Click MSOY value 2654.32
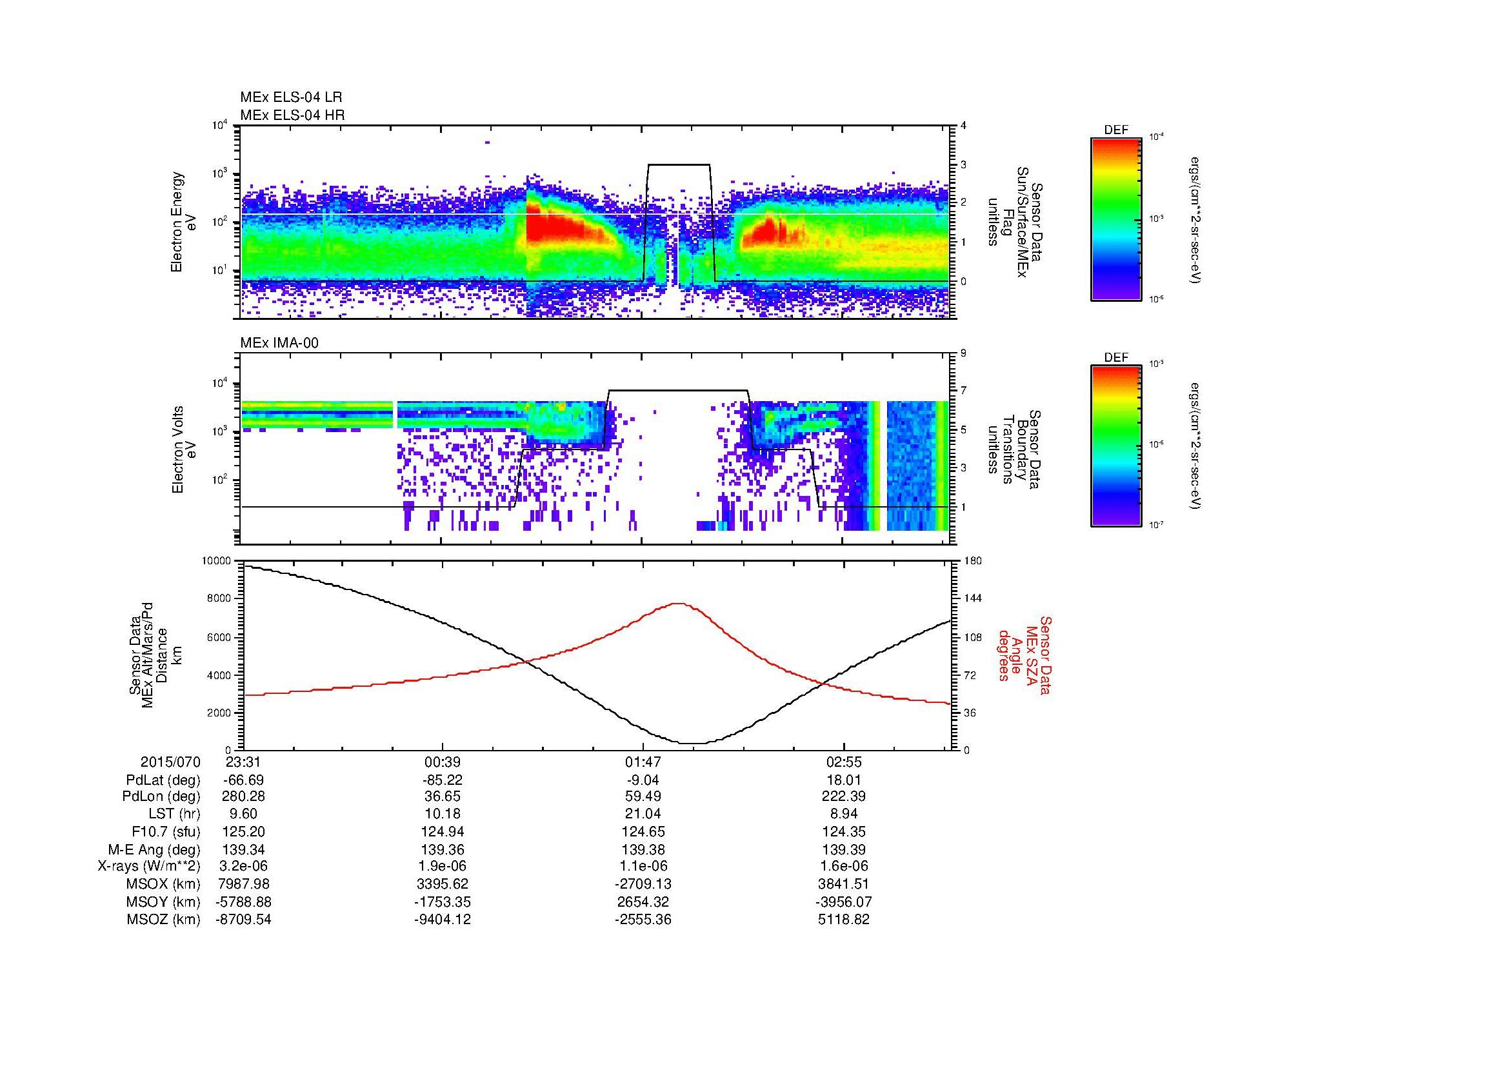This screenshot has height=1066, width=1509. point(643,902)
